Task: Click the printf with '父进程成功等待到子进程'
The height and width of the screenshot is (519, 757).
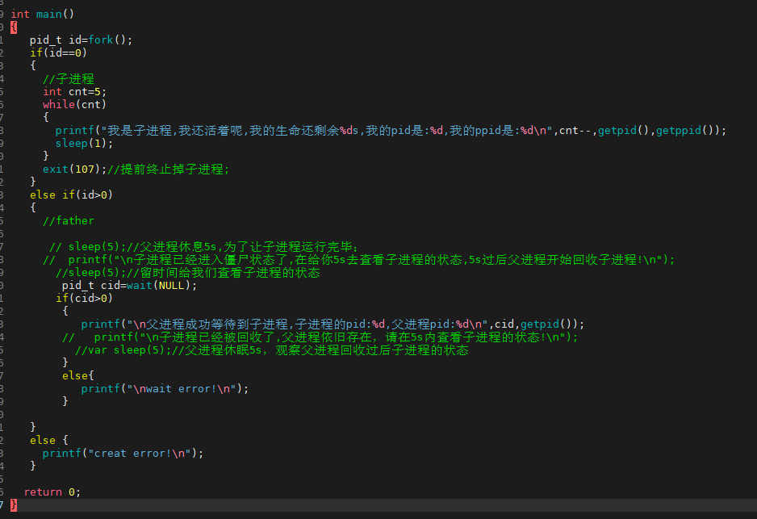Action: [332, 324]
